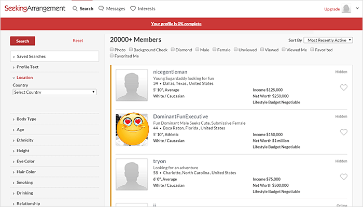
Task: Click 'Boca Raton, Florida' location text
Action: pyautogui.click(x=181, y=128)
